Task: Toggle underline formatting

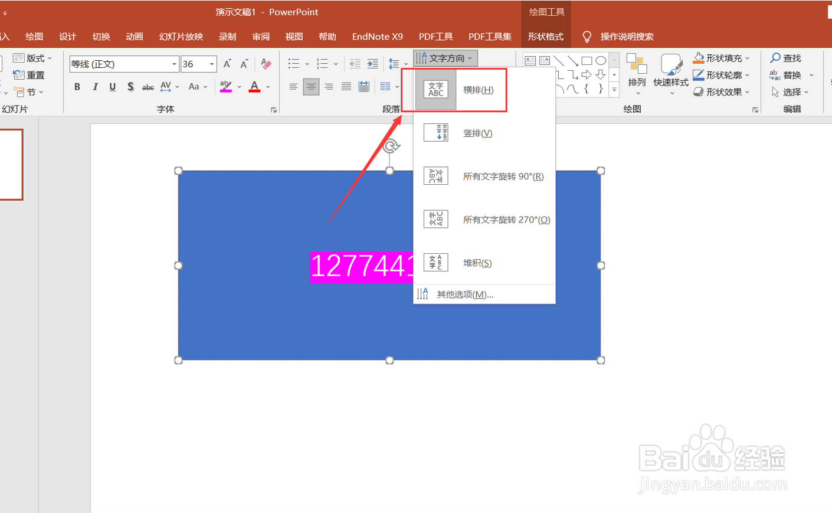Action: coord(113,87)
